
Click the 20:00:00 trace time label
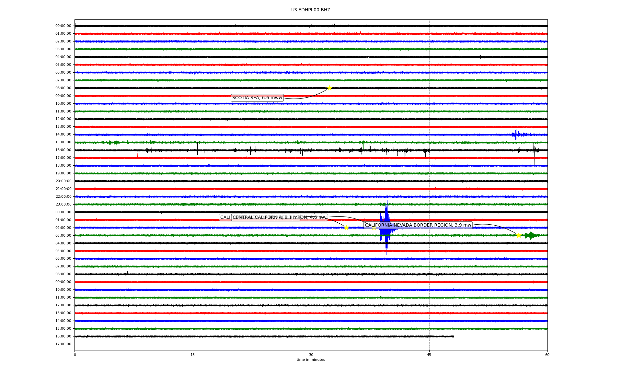click(63, 181)
